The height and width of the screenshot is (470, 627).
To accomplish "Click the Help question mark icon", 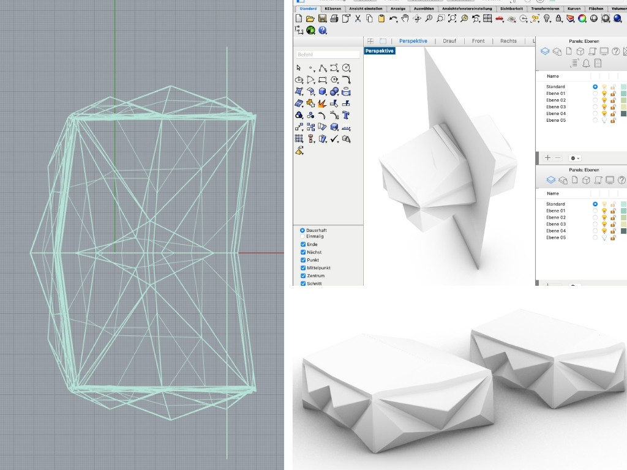I will tap(322, 30).
